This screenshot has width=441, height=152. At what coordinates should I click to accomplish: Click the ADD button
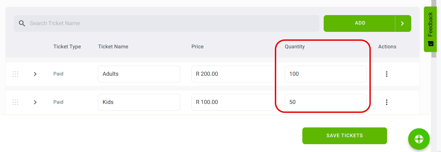point(359,23)
